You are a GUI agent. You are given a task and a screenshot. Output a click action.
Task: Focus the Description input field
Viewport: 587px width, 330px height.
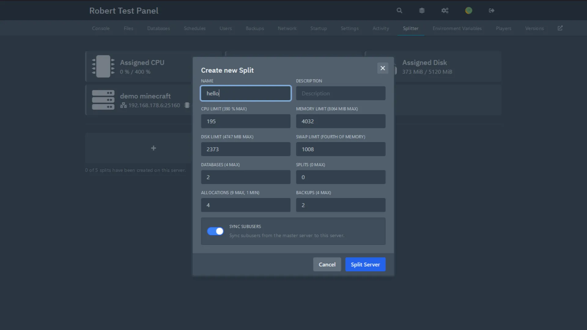coord(341,94)
